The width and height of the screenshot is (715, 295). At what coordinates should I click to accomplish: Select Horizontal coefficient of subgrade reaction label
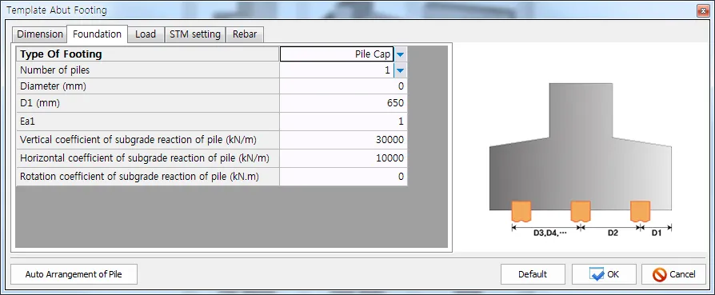(147, 158)
